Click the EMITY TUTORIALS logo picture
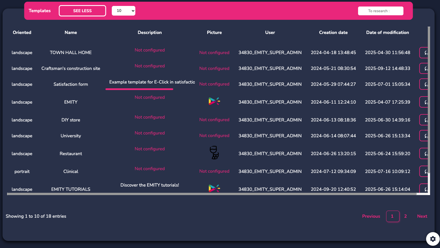 point(214,188)
